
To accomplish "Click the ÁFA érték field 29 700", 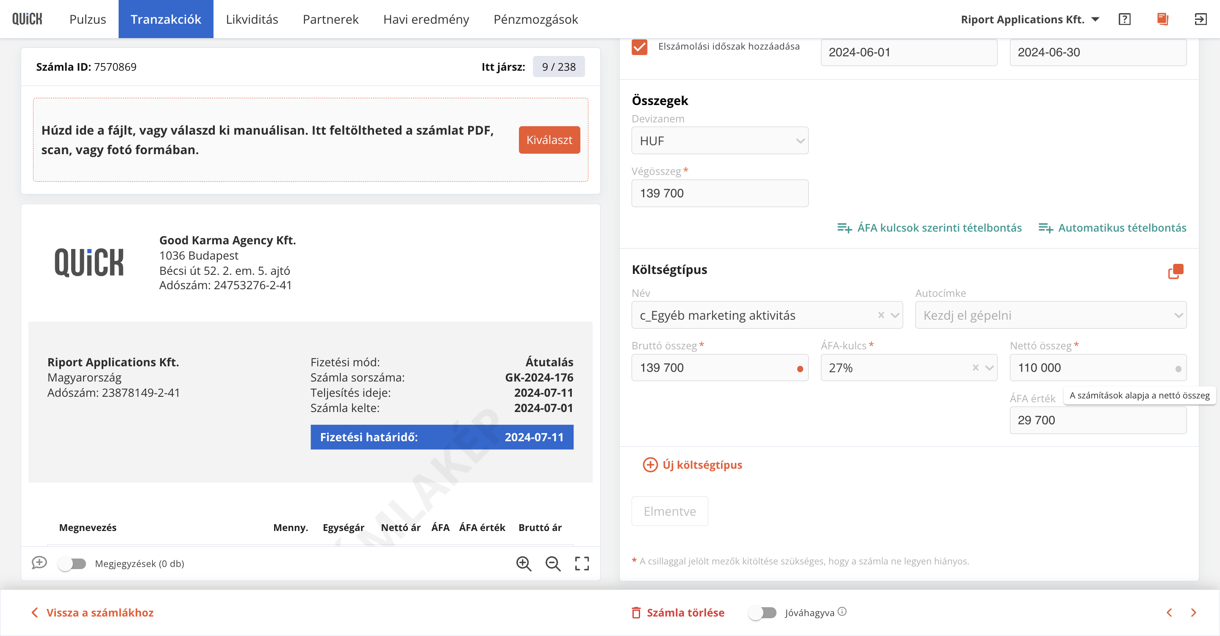I will 1098,420.
